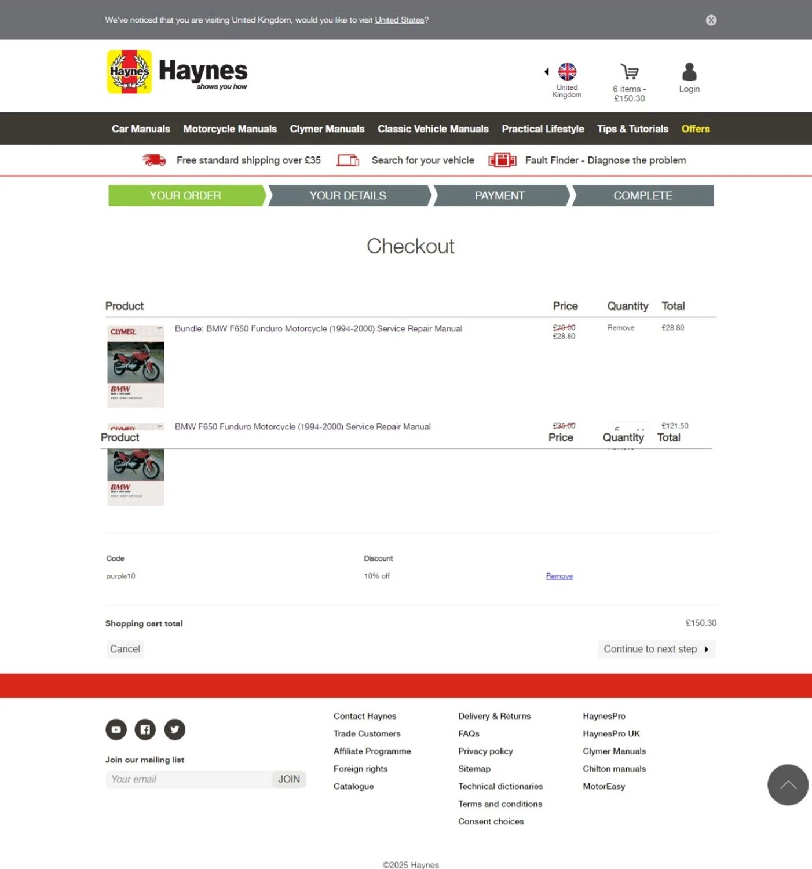Open MotorEasy footer link
The height and width of the screenshot is (869, 812).
click(604, 786)
